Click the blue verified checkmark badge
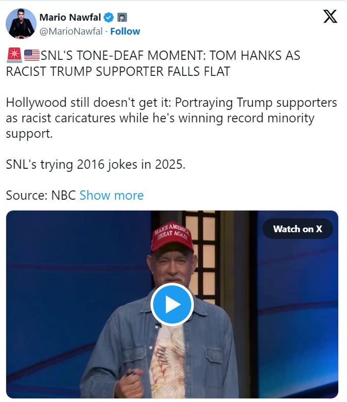The height and width of the screenshot is (402, 347). tap(107, 18)
